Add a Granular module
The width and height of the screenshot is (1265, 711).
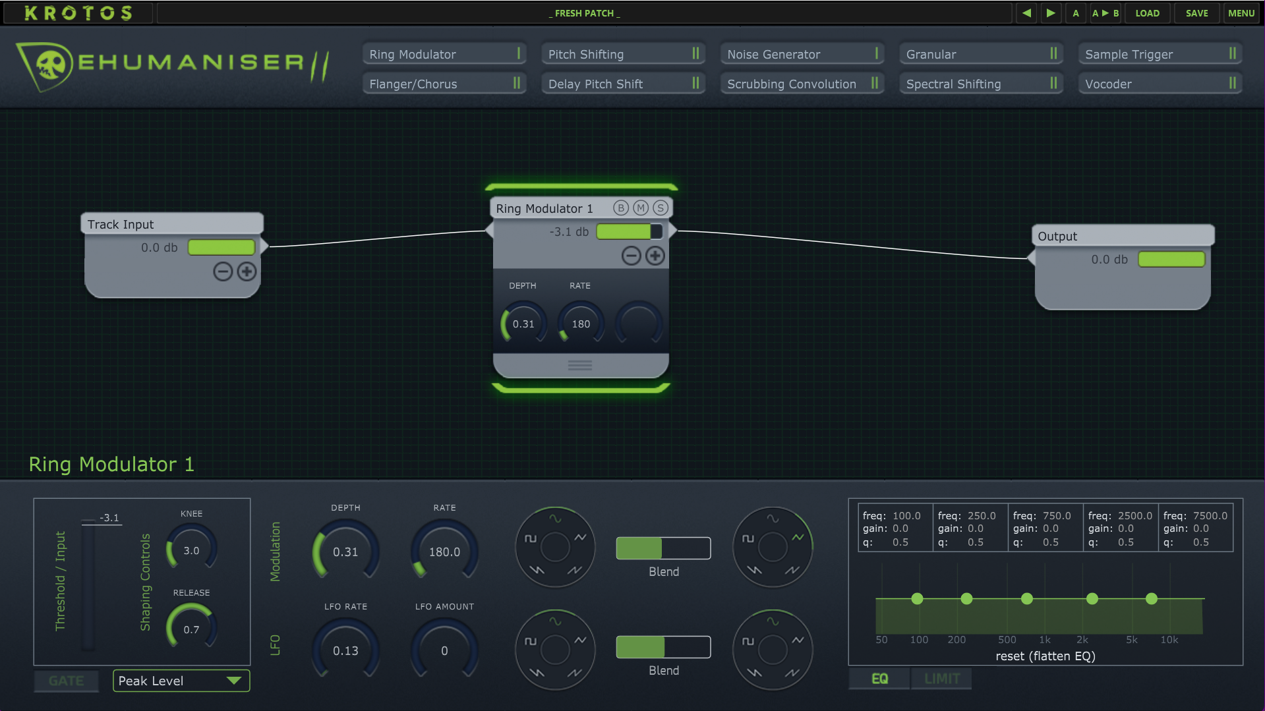pyautogui.click(x=981, y=54)
